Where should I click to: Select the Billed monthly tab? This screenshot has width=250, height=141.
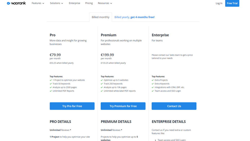[x=101, y=17]
